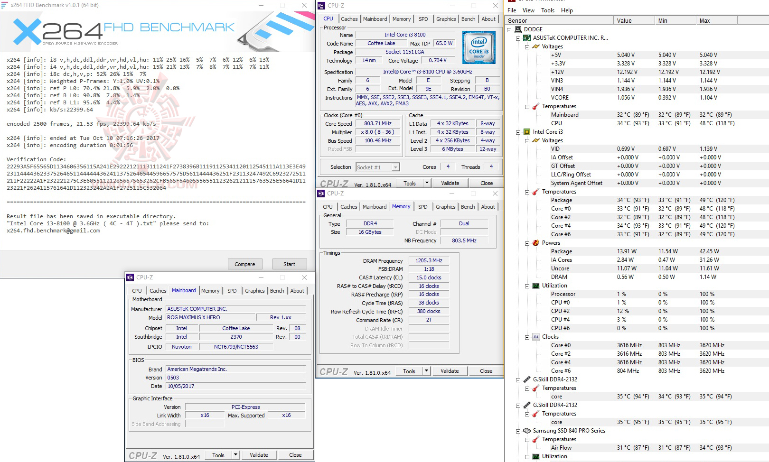Collapse the DODGE root node
Image resolution: width=769 pixels, height=462 pixels.
(509, 29)
